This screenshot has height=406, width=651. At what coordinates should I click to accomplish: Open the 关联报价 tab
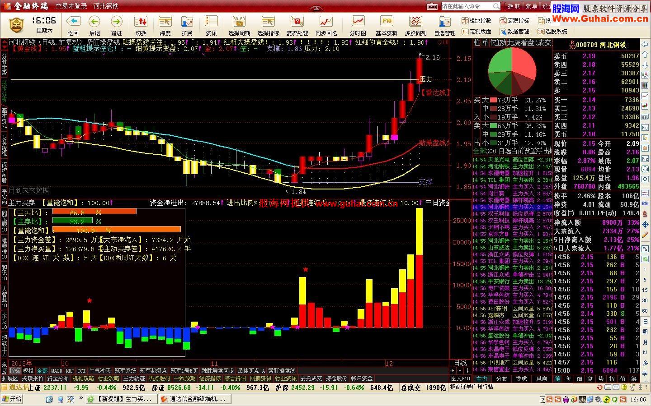coord(33,378)
